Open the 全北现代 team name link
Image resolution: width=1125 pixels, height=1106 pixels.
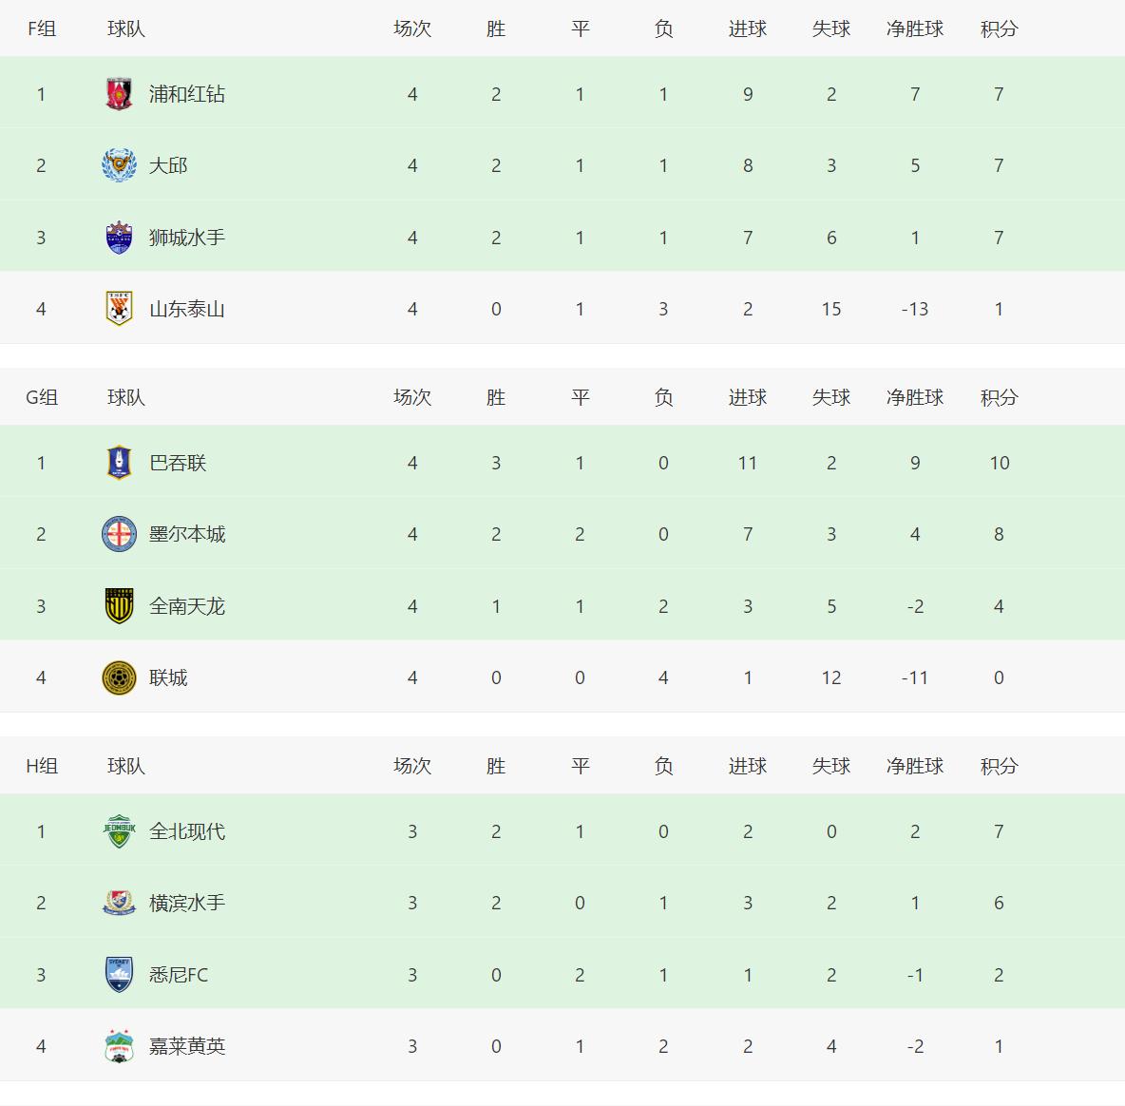click(187, 831)
